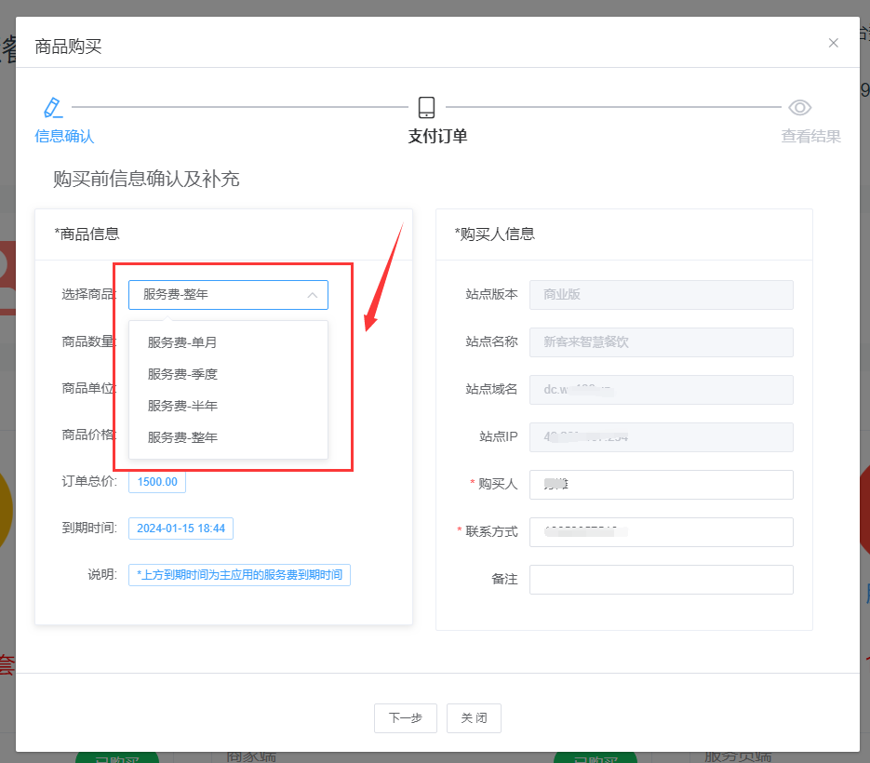
Task: Click the phone icon for 支付订单 step
Action: [x=426, y=107]
